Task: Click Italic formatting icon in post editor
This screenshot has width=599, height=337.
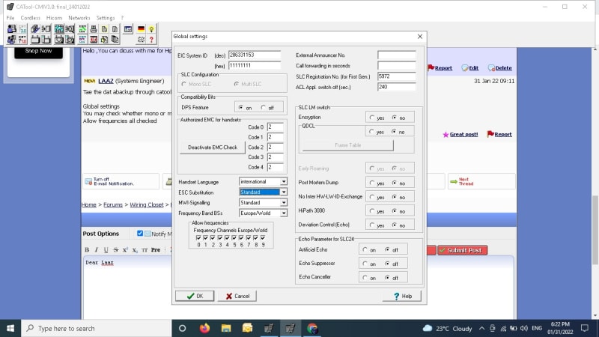Action: (x=97, y=250)
